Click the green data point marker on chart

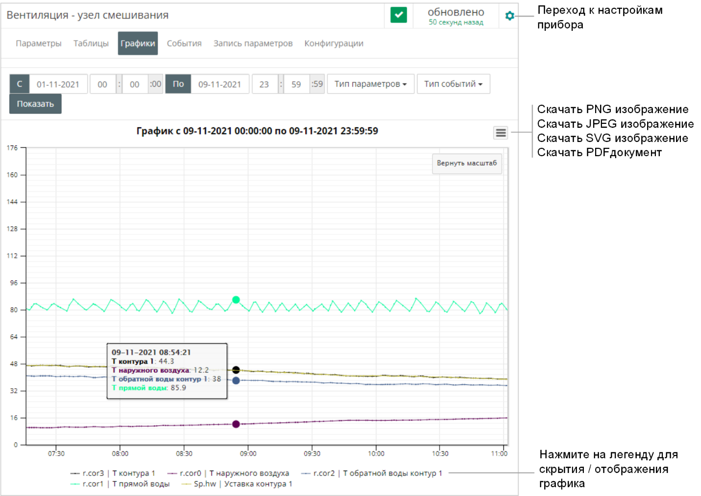(x=236, y=300)
